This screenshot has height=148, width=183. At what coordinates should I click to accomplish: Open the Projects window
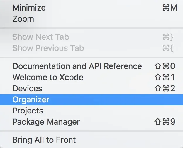pyautogui.click(x=28, y=111)
